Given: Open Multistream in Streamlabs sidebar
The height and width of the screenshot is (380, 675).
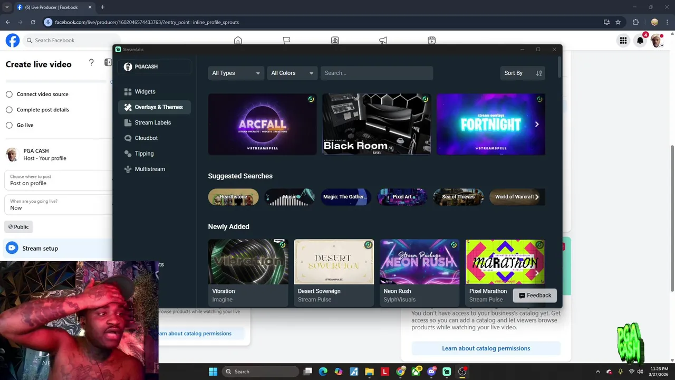Looking at the screenshot, I should 155,169.
